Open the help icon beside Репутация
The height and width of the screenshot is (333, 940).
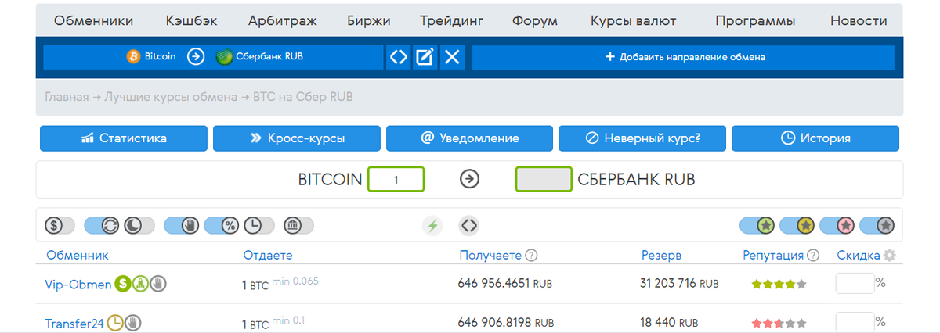point(813,255)
